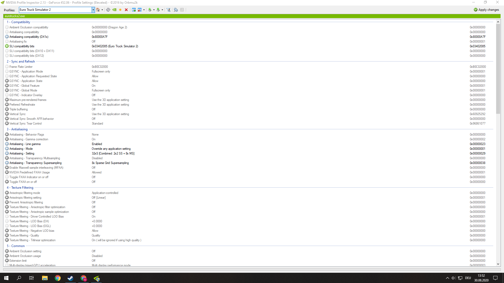Click the volume icon in system tray
Screen dimensions: 504x283
point(454,278)
